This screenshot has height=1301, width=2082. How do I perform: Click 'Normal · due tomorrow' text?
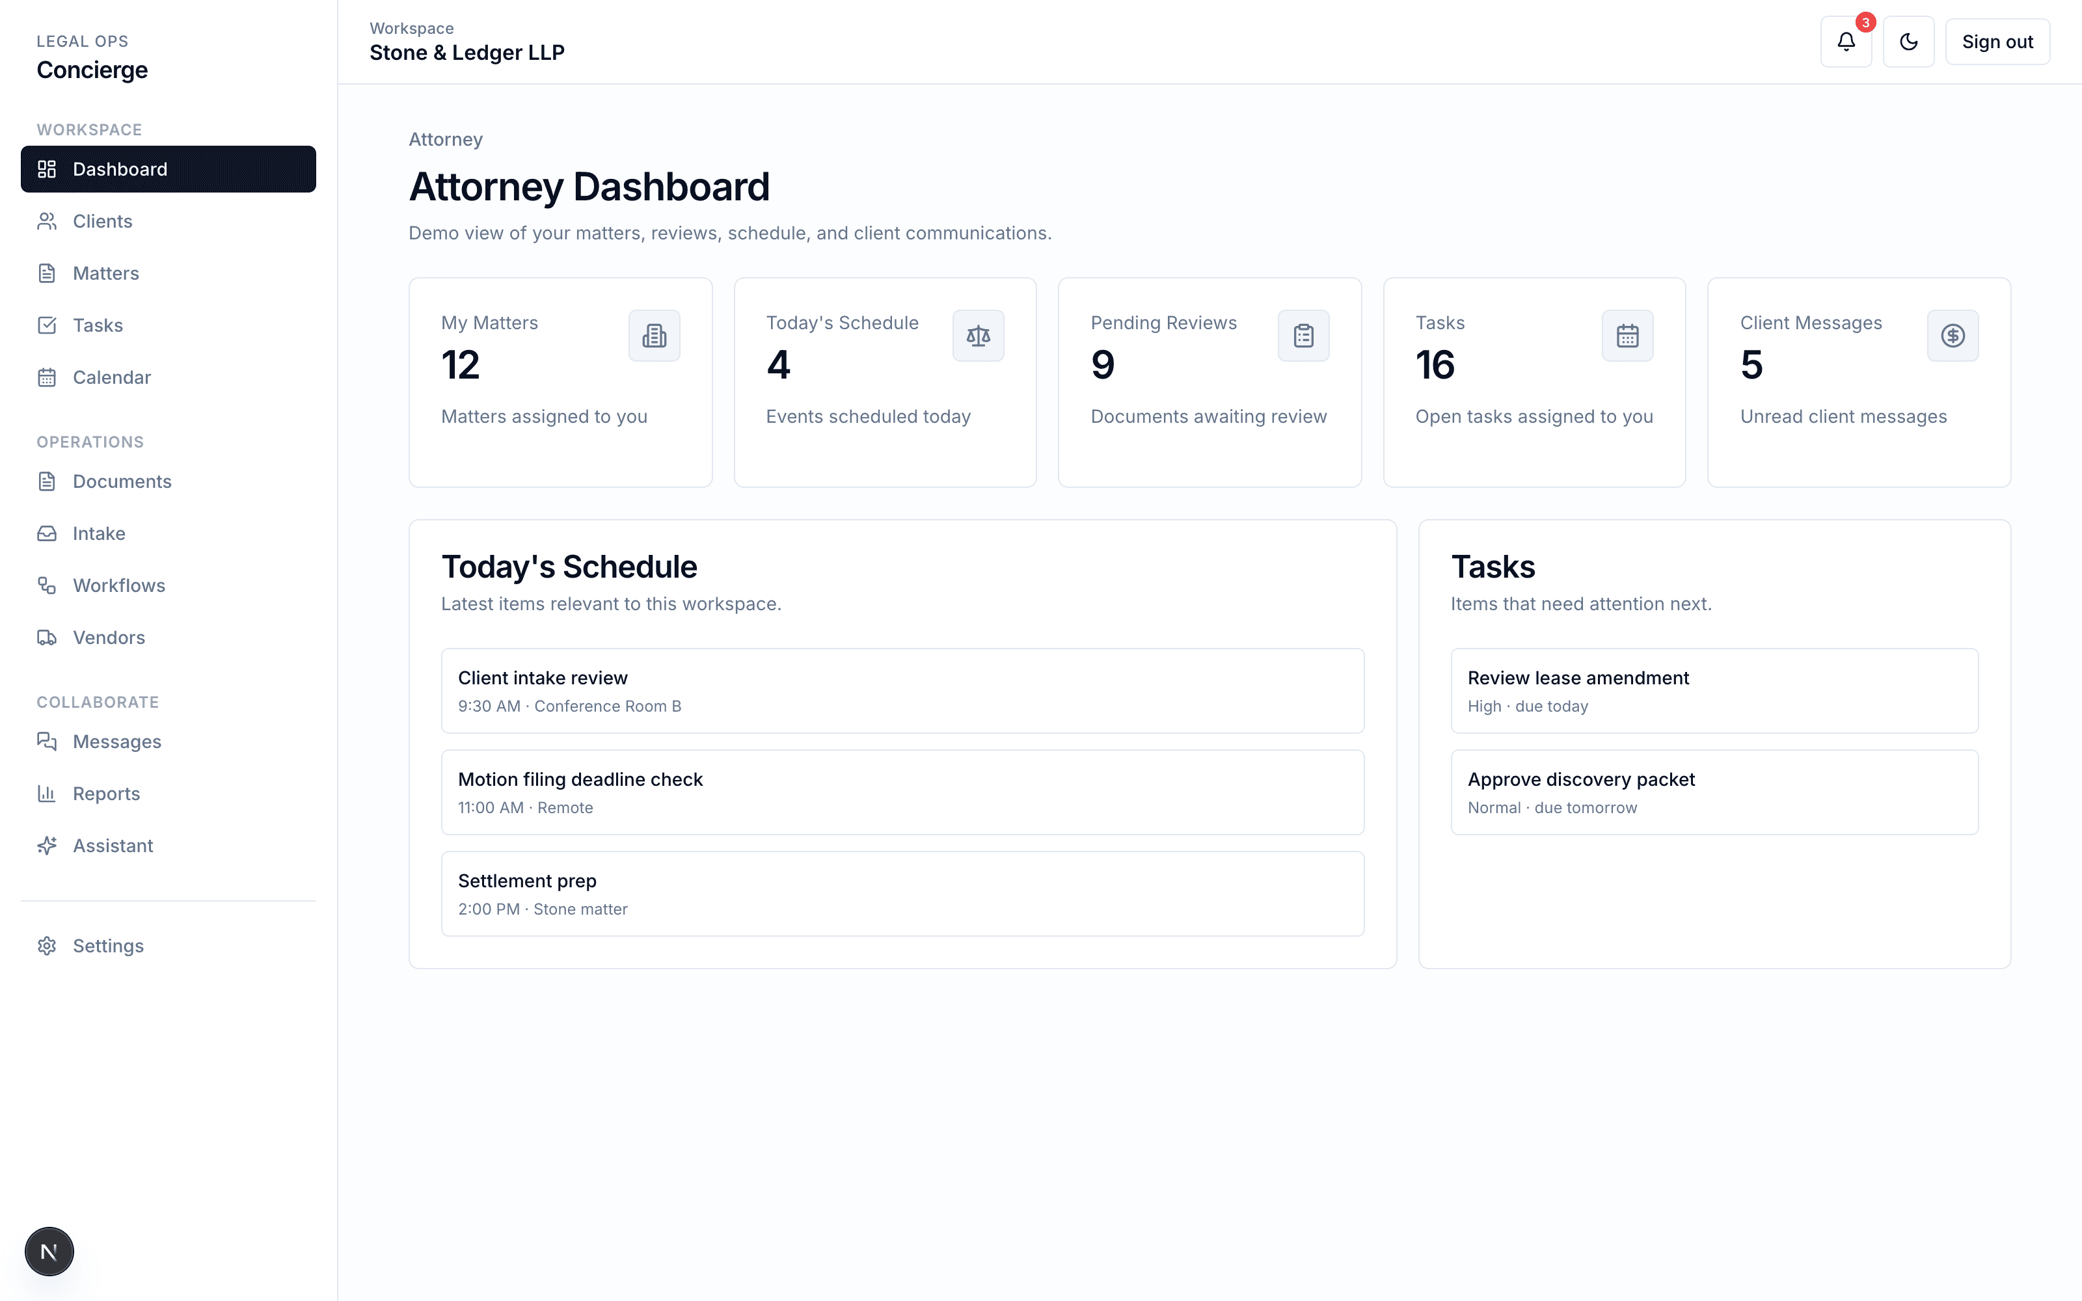coord(1552,808)
